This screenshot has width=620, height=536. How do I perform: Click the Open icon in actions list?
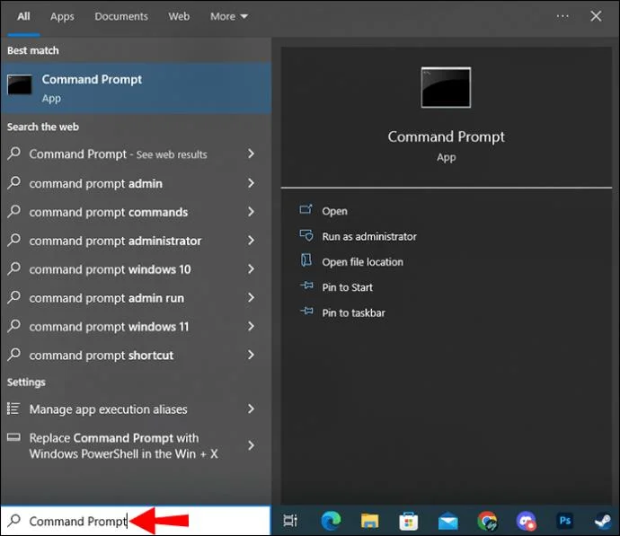(306, 209)
